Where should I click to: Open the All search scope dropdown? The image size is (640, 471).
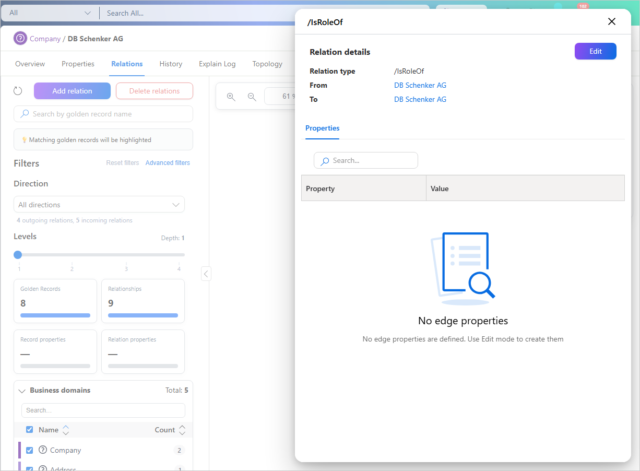point(50,13)
